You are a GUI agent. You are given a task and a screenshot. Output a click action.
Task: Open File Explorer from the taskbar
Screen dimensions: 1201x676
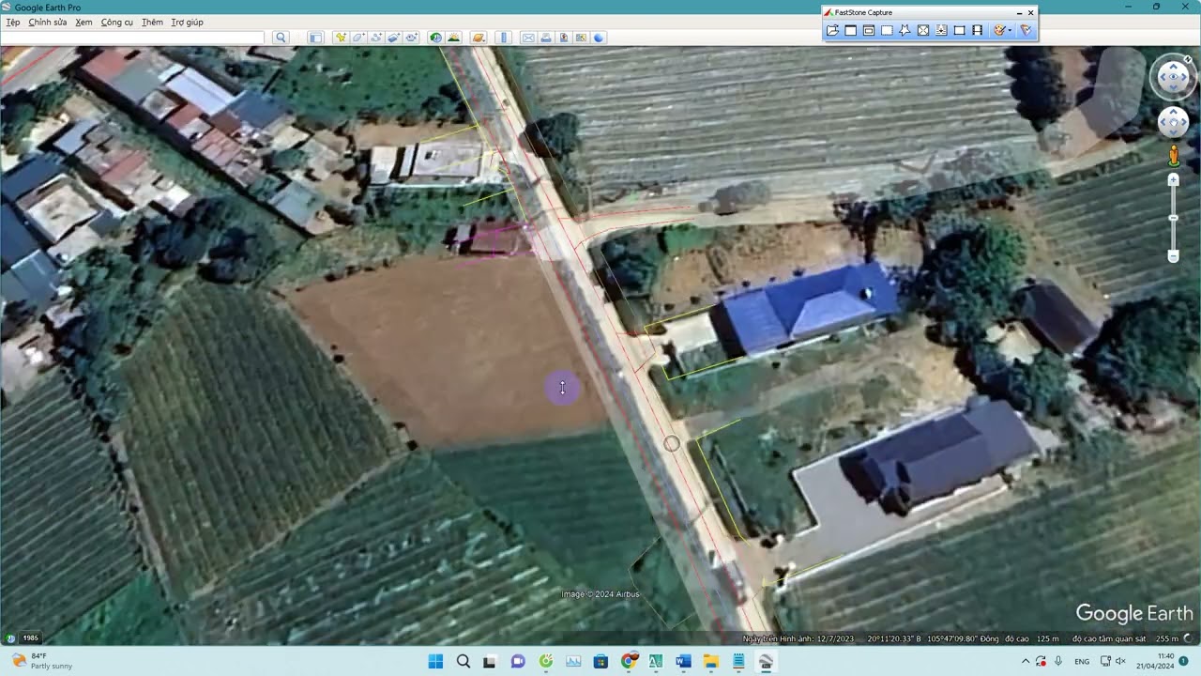pyautogui.click(x=711, y=661)
